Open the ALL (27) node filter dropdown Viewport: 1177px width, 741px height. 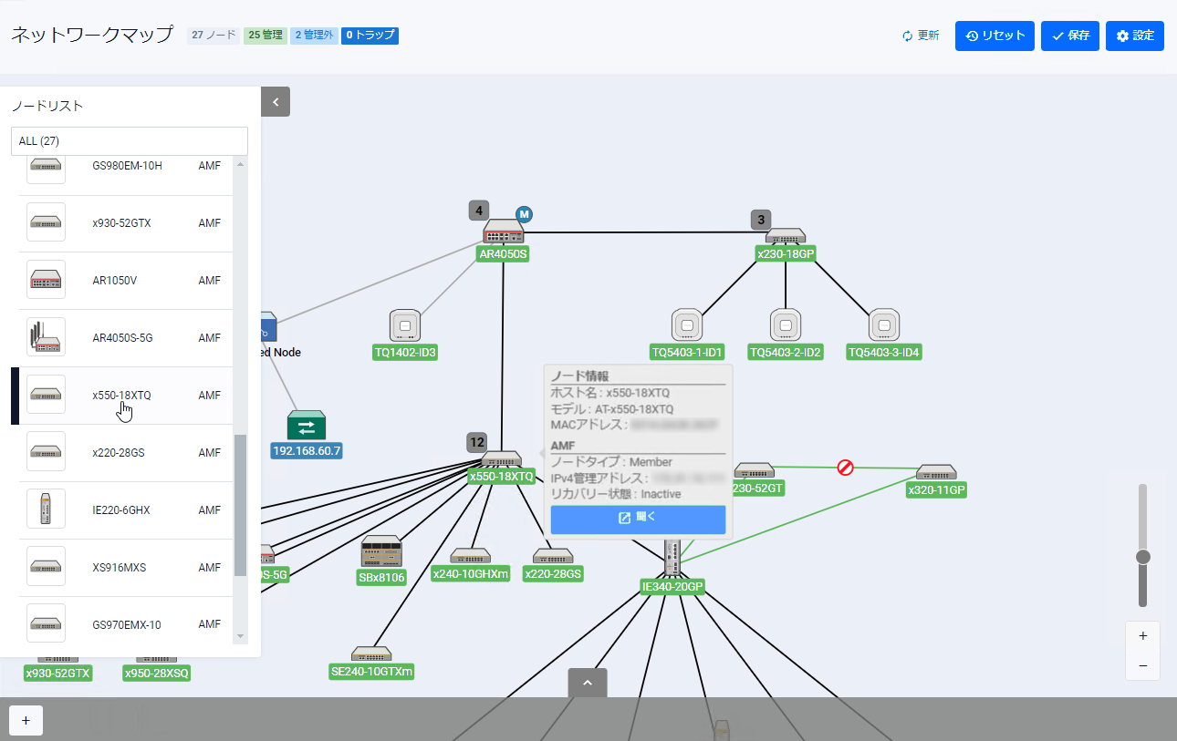coord(130,141)
